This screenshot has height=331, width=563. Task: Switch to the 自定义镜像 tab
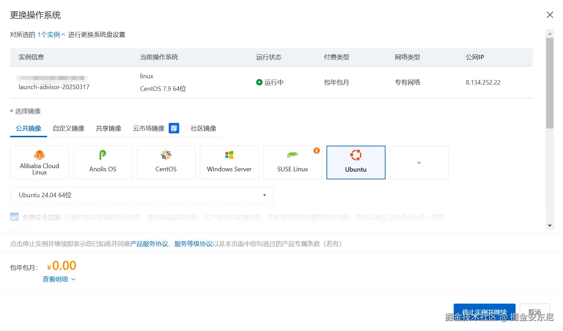(69, 128)
